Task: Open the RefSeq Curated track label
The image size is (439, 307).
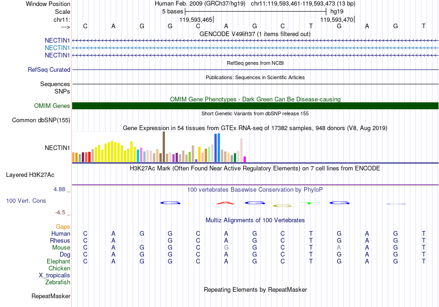Action: [x=49, y=70]
